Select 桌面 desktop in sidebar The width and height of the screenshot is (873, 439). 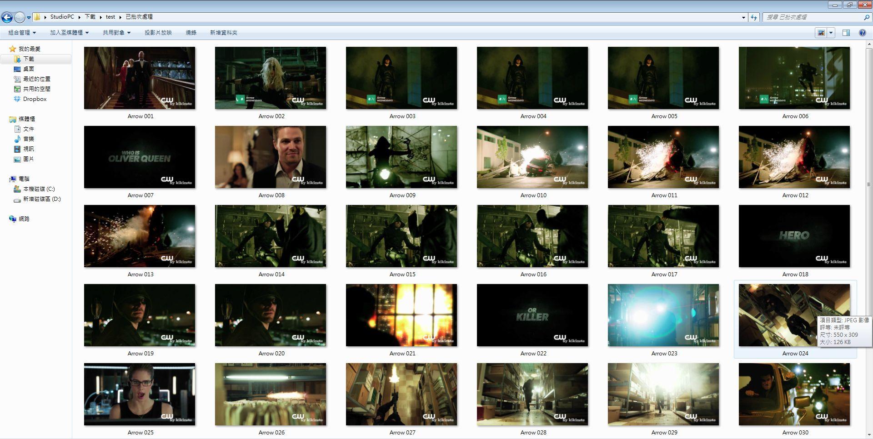point(29,69)
